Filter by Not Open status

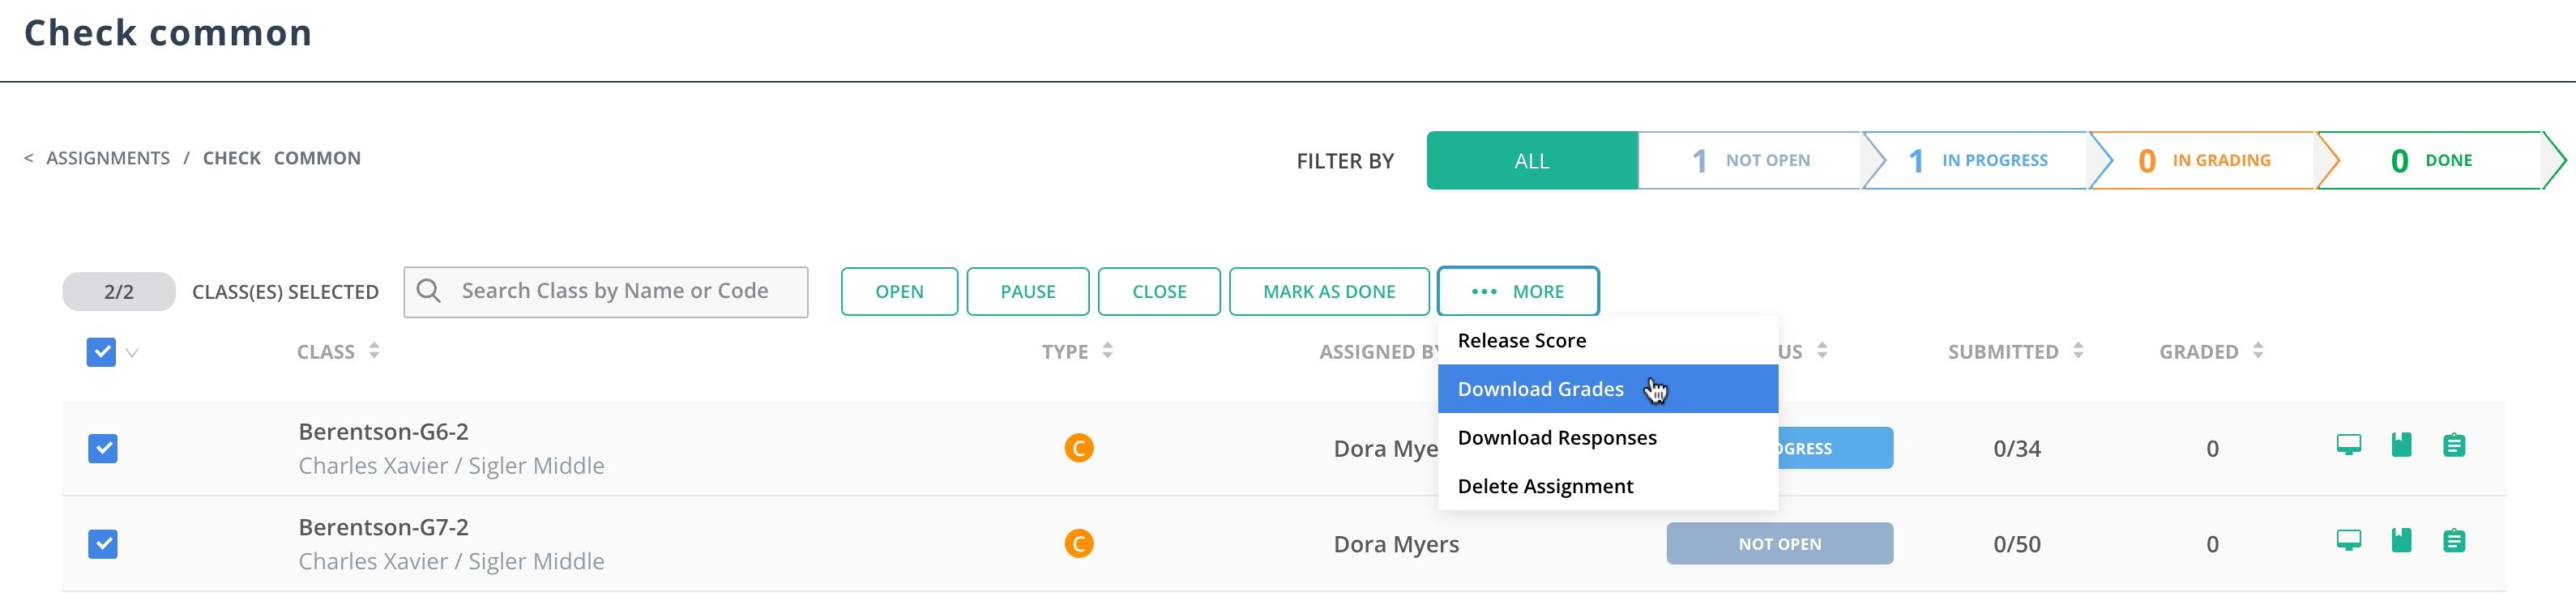click(1750, 160)
